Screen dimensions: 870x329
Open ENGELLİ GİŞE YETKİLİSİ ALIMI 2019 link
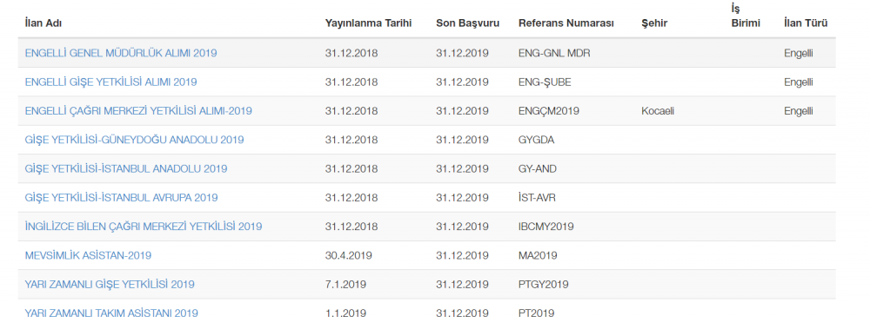click(111, 82)
